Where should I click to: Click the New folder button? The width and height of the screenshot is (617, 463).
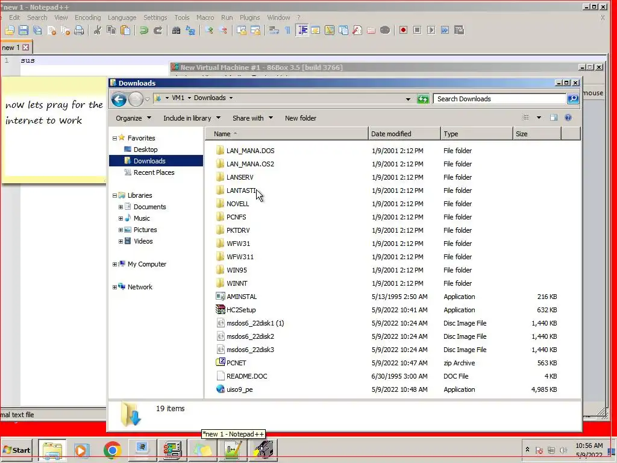301,118
